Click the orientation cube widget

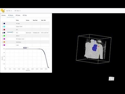(111, 79)
